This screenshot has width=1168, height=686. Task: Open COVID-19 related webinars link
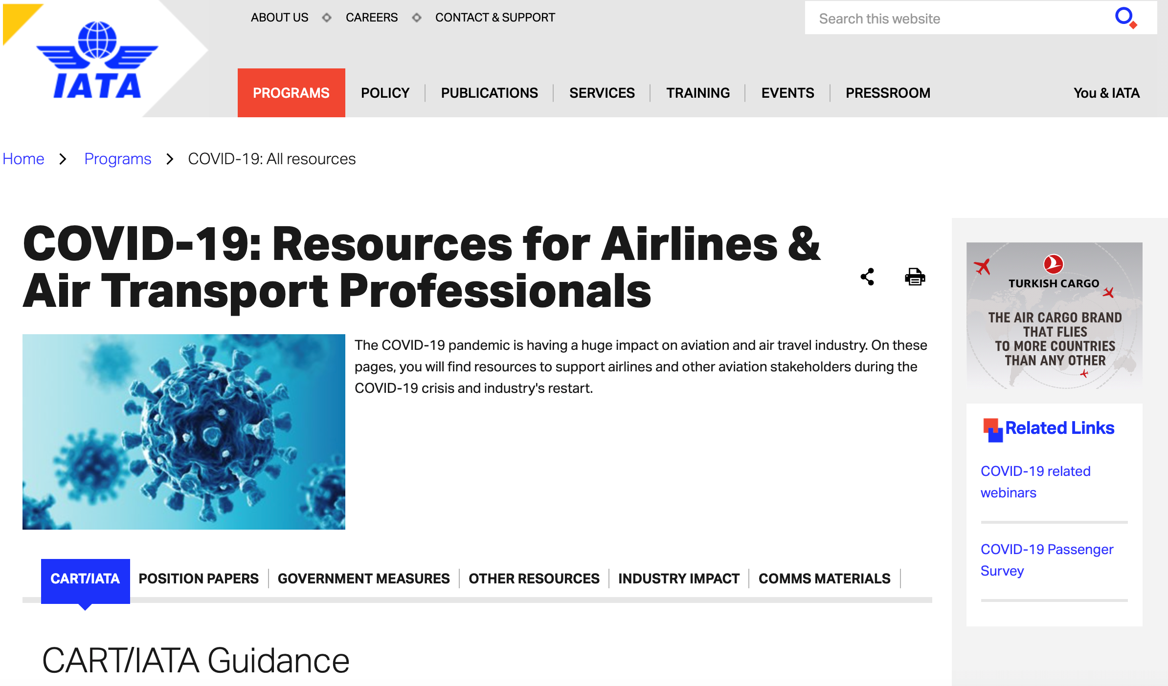point(1035,482)
